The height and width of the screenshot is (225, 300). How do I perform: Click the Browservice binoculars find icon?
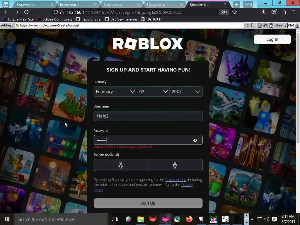click(x=265, y=25)
